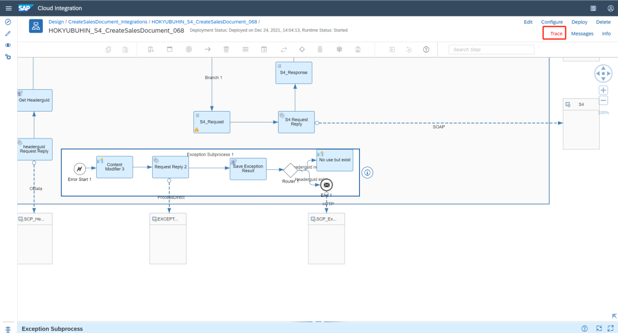
Task: Select the Error Start 1 event
Action: (80, 169)
